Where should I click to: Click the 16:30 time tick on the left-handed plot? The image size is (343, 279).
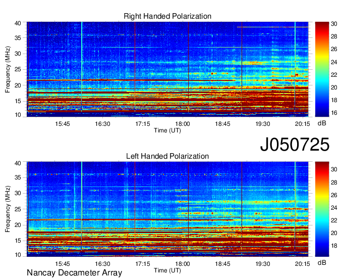102,264
